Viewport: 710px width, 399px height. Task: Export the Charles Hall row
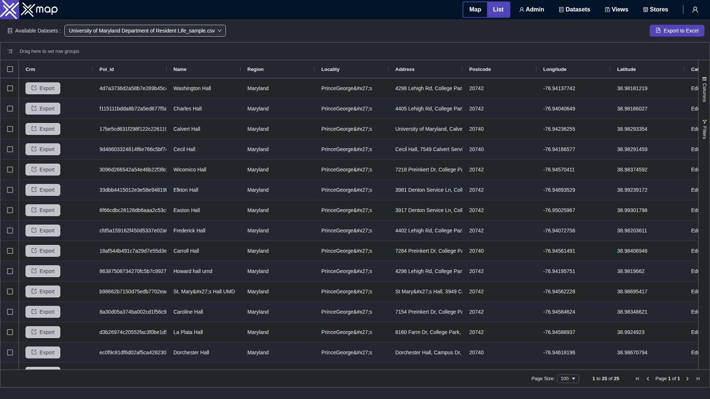click(x=43, y=109)
